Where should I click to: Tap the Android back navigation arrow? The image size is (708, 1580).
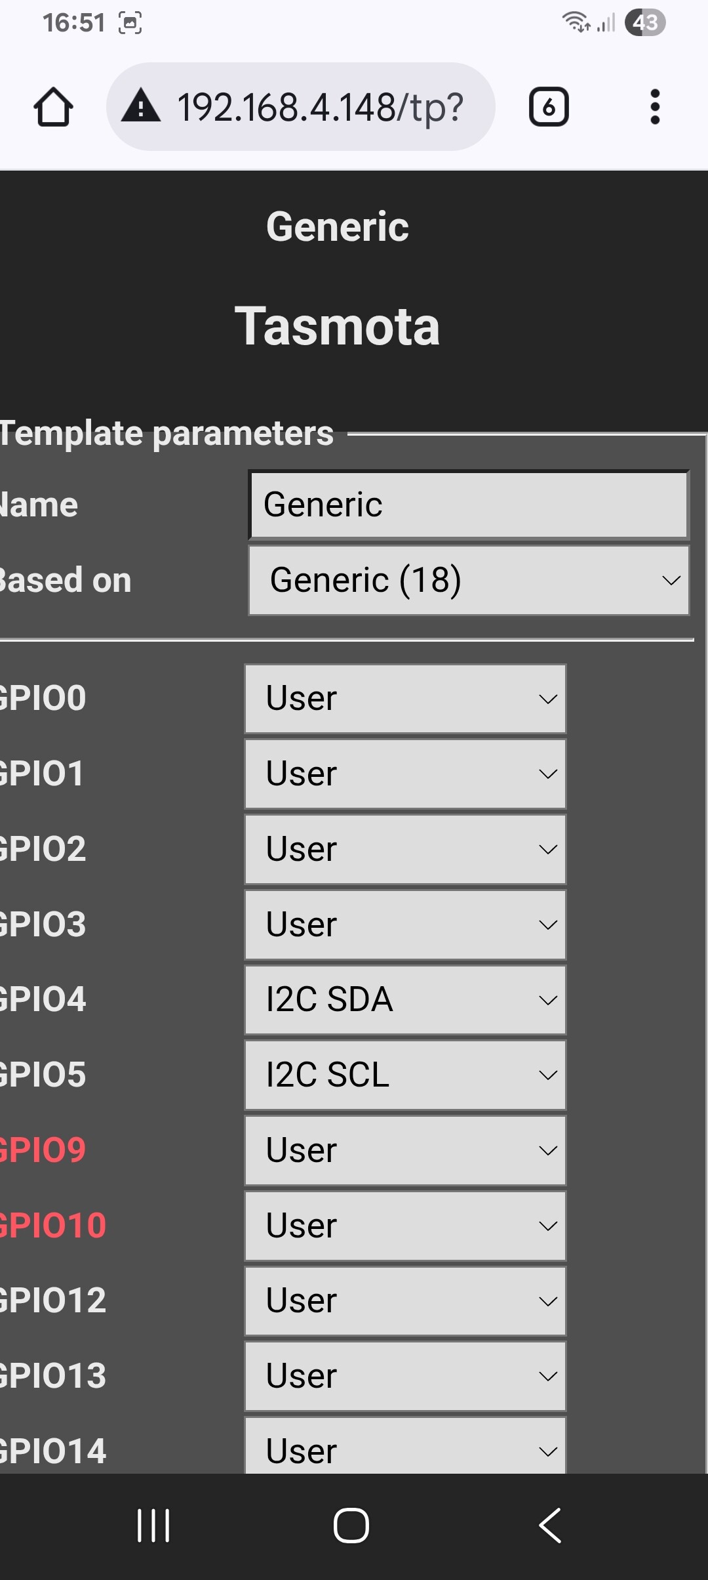point(550,1526)
